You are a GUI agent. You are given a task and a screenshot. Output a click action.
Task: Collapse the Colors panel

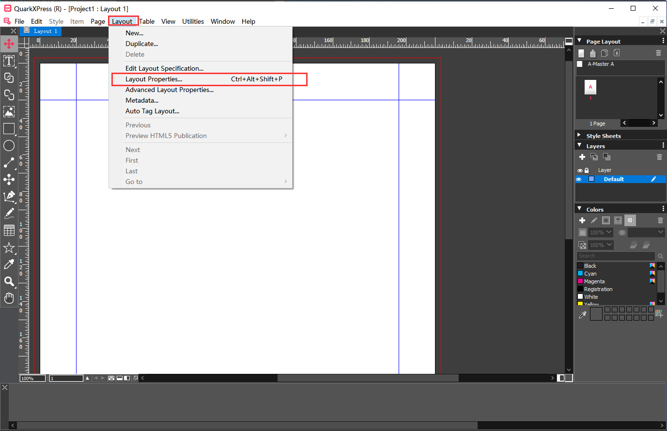(579, 208)
